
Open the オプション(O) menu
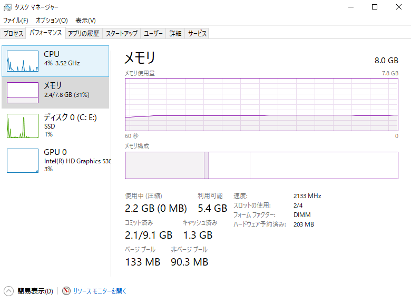coord(52,20)
